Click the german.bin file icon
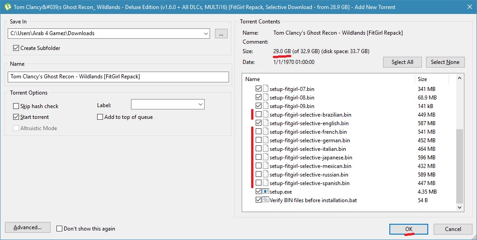 coord(266,140)
